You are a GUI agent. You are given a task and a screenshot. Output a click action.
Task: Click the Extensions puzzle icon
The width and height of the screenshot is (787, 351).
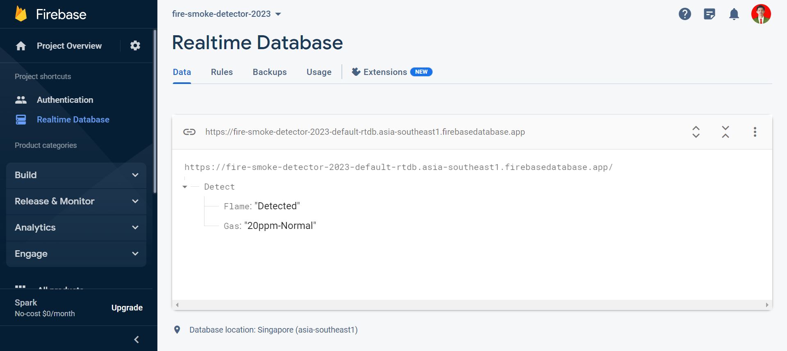click(356, 72)
